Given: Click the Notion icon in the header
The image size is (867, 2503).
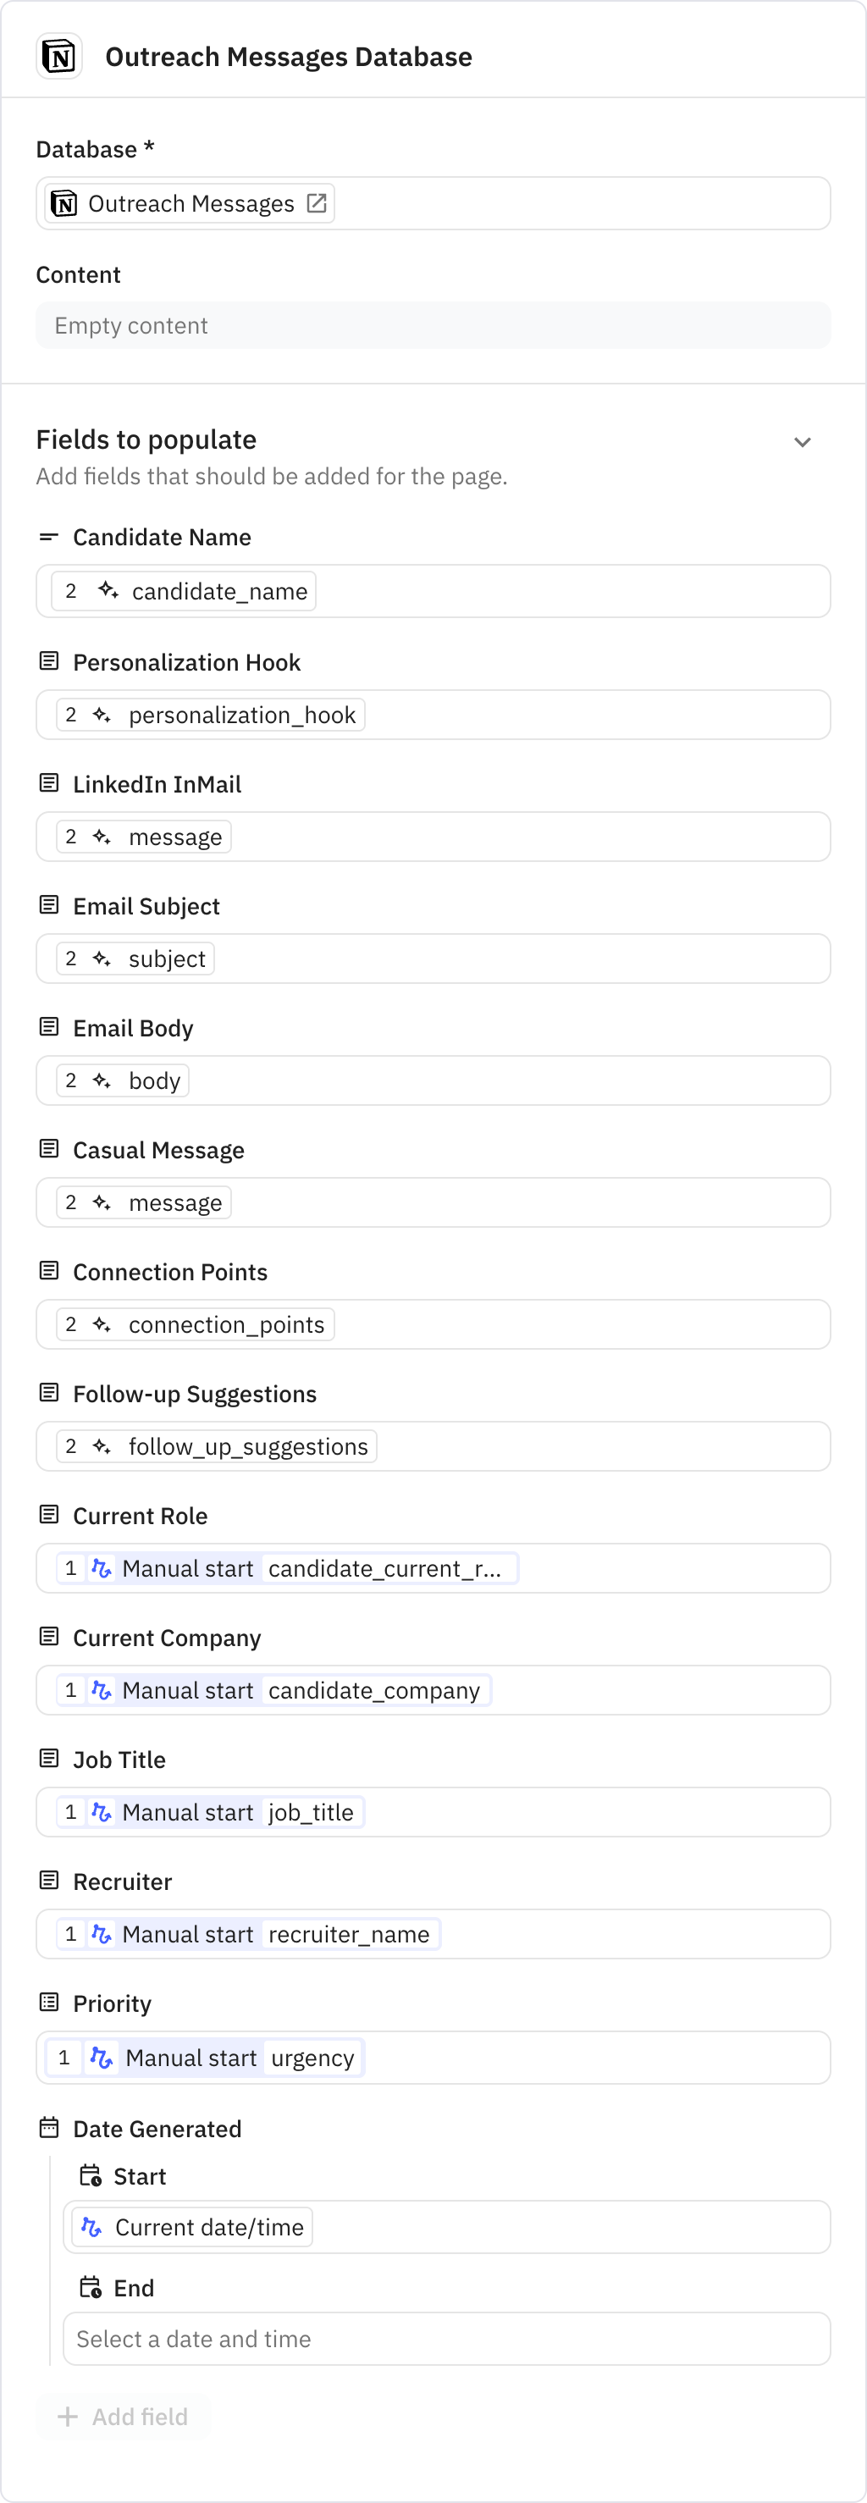Looking at the screenshot, I should tap(58, 57).
